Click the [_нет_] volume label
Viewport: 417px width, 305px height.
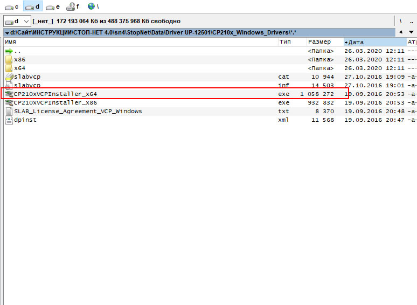click(x=43, y=21)
